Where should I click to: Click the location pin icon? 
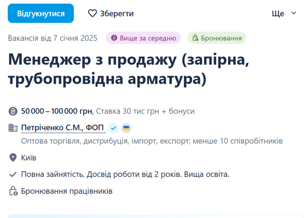pyautogui.click(x=13, y=158)
